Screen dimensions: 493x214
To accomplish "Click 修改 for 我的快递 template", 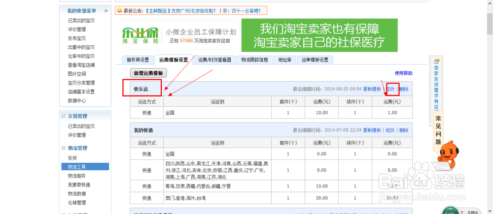I will click(390, 130).
